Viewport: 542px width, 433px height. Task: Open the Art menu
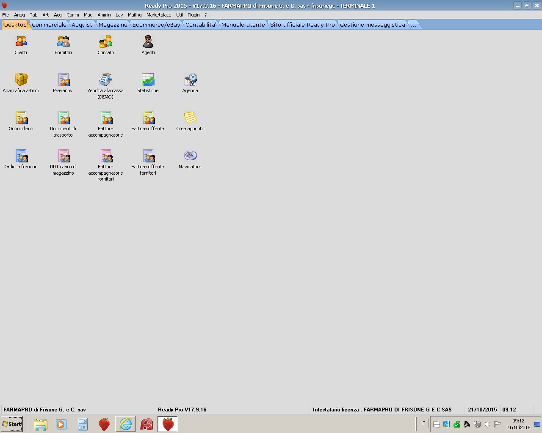coord(45,15)
